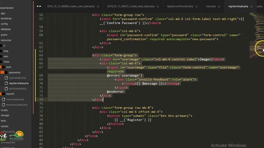Expand the lang folder
264x148 pixels.
coord(6,51)
